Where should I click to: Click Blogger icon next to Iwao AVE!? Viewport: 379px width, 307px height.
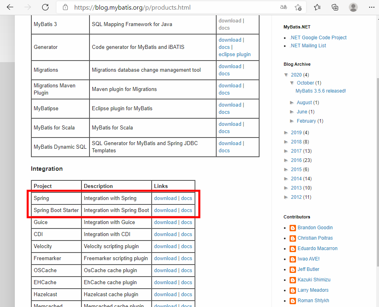pyautogui.click(x=292, y=259)
